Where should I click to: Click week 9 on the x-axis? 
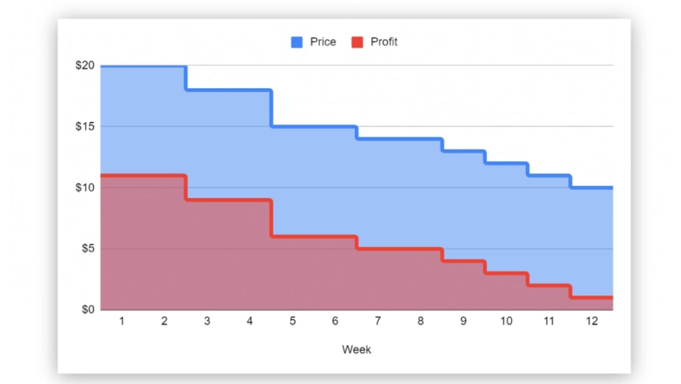463,321
